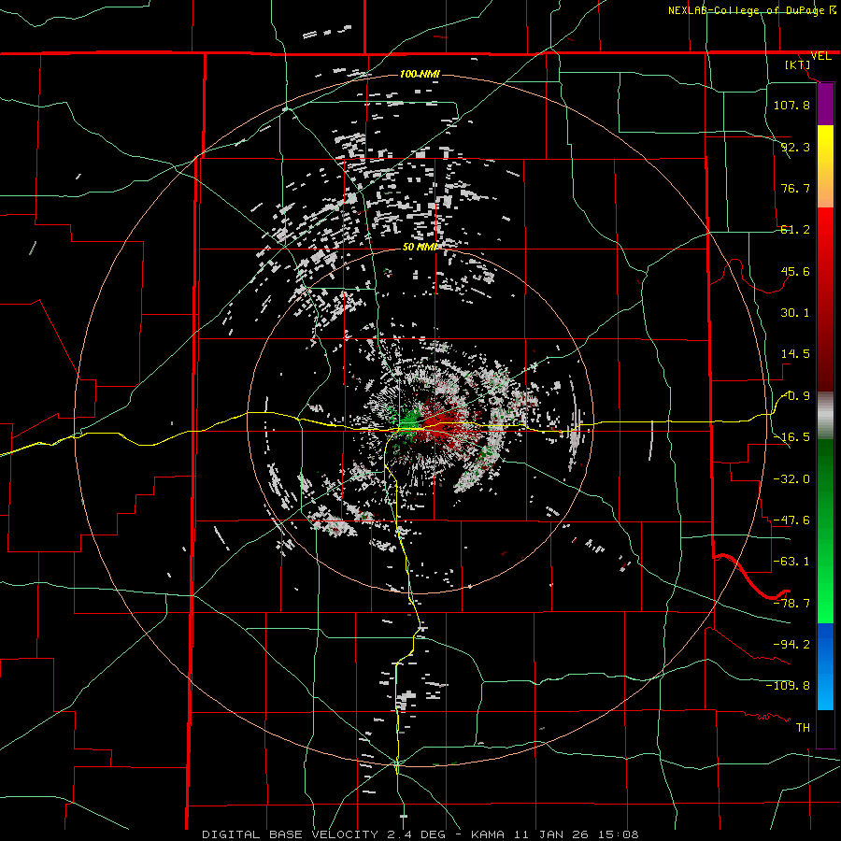841x841 pixels.
Task: Click the -47.6 velocity scale value
Action: point(791,520)
